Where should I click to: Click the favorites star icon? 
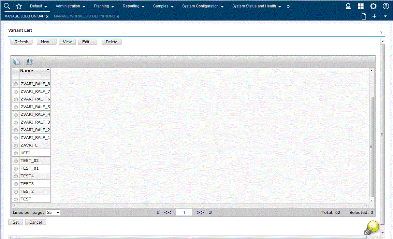click(x=19, y=6)
